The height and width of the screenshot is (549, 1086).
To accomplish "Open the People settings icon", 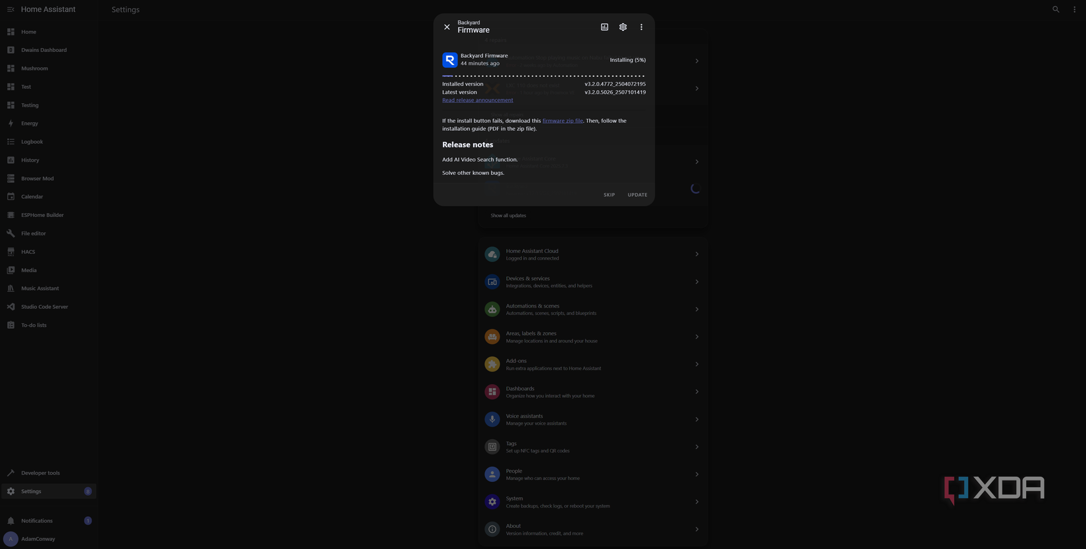I will pos(492,474).
